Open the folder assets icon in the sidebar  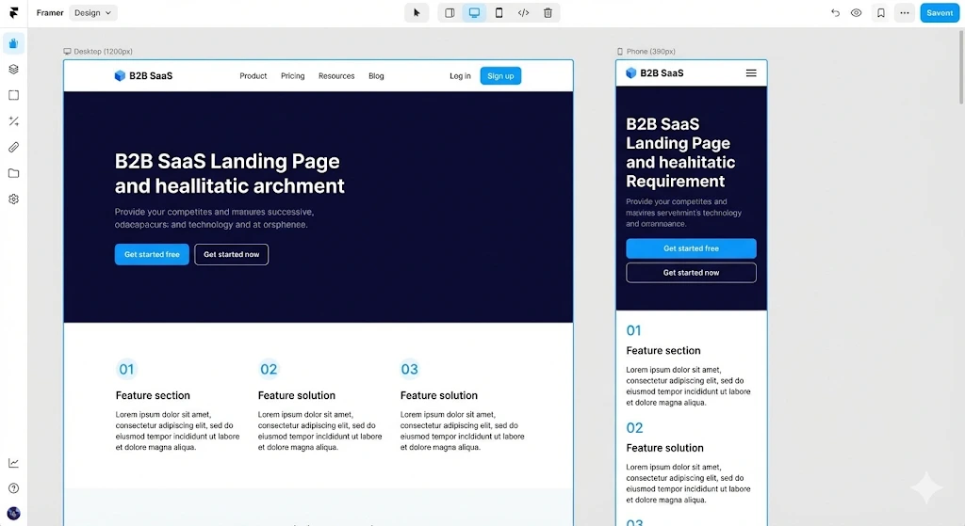point(13,173)
